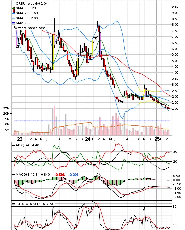Click the MACD(8,40,9) indicator label
This screenshot has width=185, height=230.
click(x=27, y=175)
